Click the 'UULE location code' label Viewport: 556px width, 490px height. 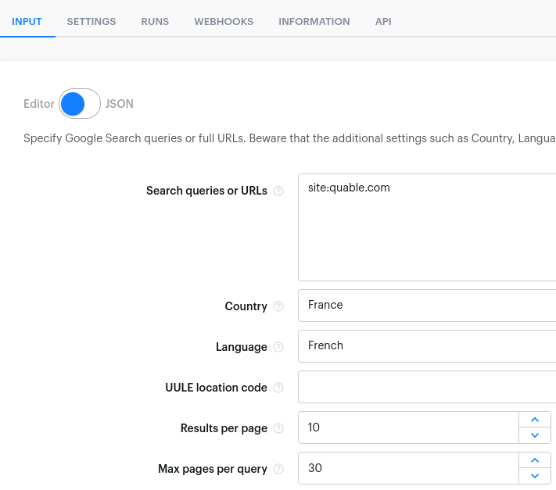point(217,388)
